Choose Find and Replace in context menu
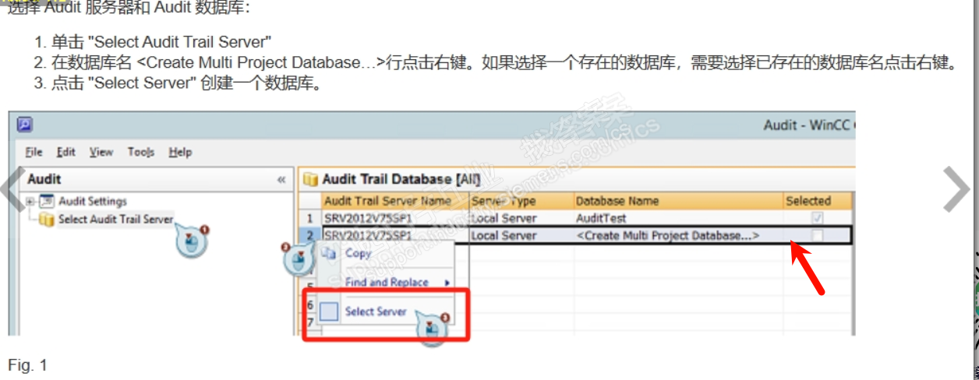Viewport: 979px width, 380px height. click(x=387, y=282)
